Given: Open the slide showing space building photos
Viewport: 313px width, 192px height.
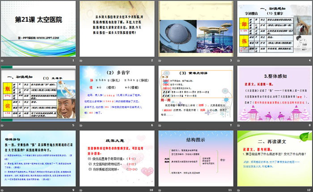Looking at the screenshot, I should (x=195, y=29).
